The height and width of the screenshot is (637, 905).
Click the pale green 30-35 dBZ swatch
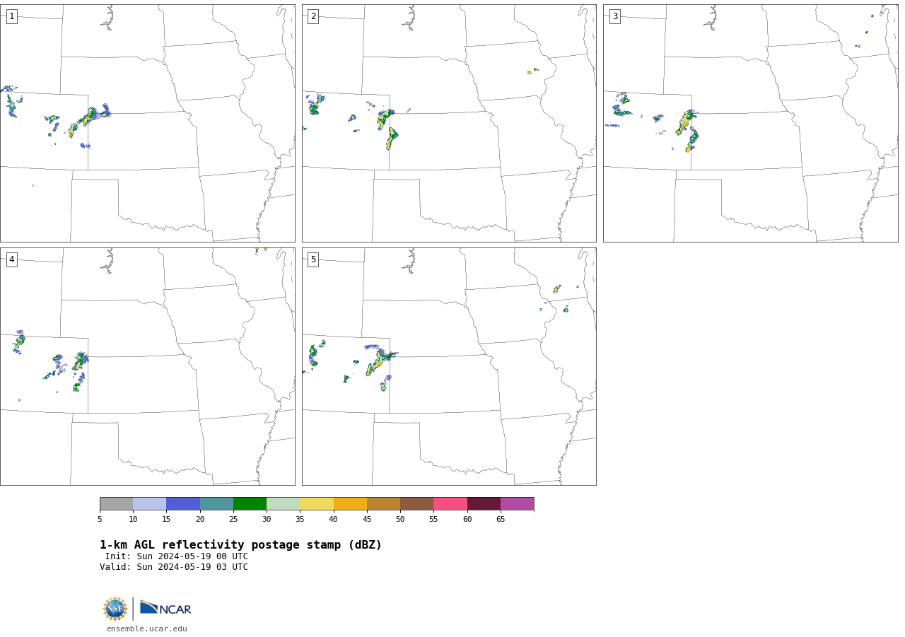(283, 504)
